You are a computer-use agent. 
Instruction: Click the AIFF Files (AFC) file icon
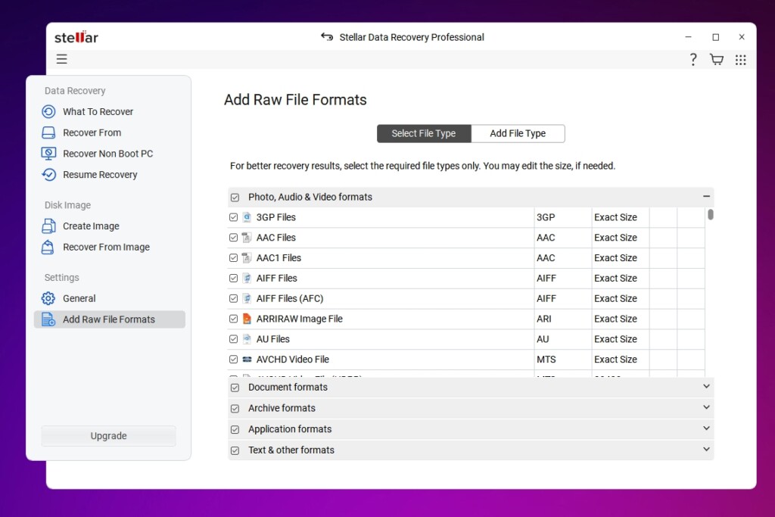pos(247,298)
